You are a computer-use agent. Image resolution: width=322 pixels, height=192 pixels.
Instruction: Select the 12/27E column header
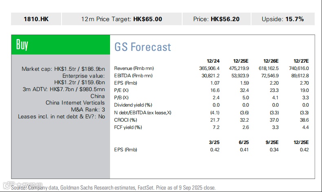[x=301, y=61]
